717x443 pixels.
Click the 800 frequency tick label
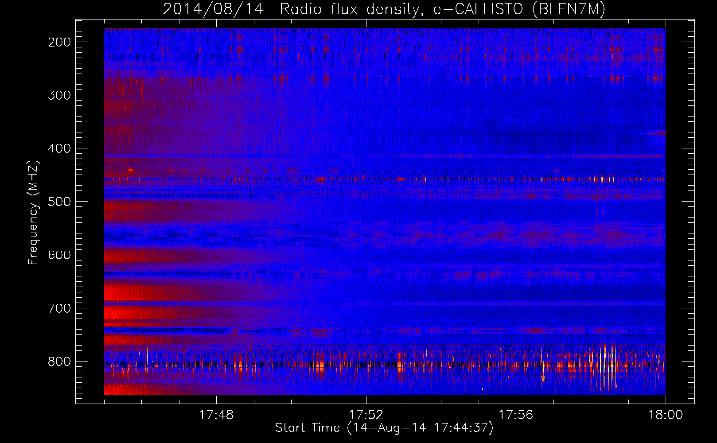(x=59, y=361)
